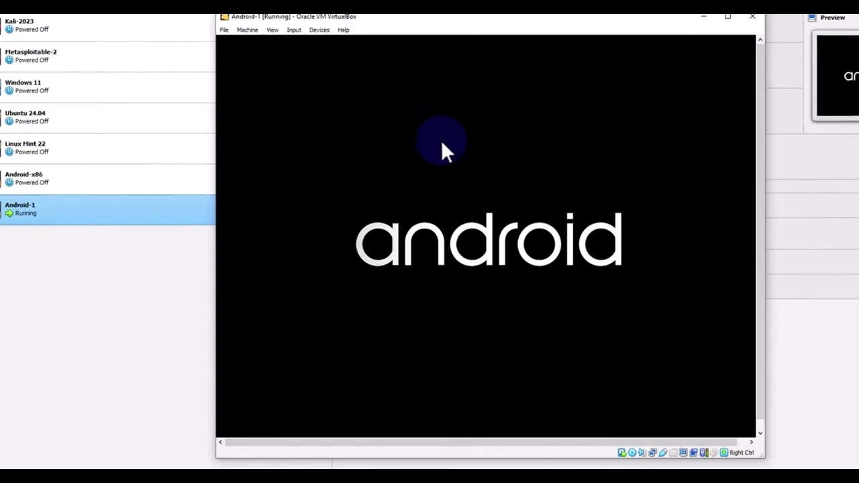This screenshot has height=483, width=859.
Task: Click horizontal scrollbar left arrow
Action: 220,442
